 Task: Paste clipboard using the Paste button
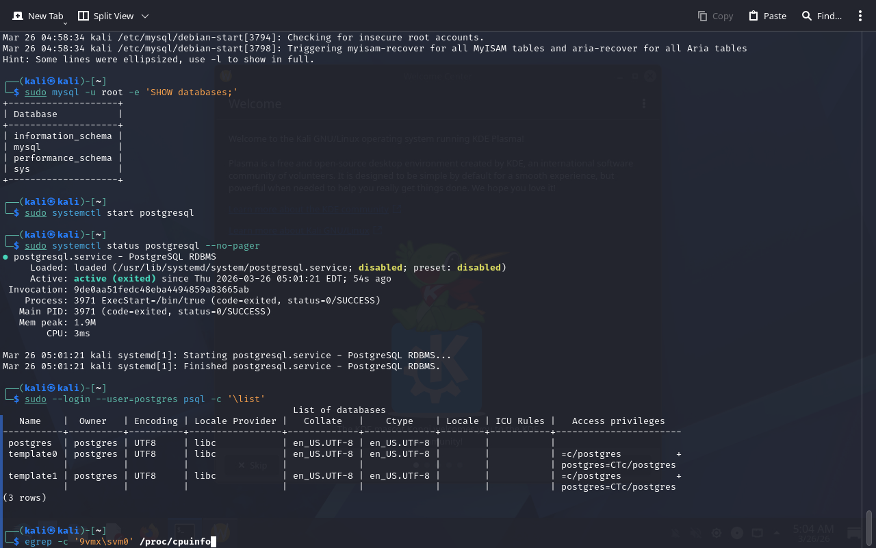tap(767, 16)
